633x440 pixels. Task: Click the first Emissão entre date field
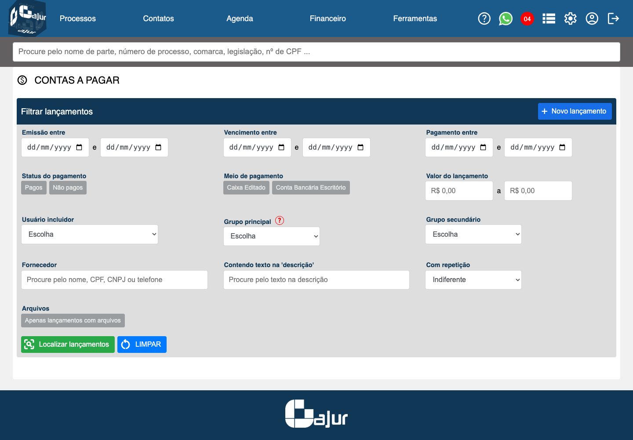point(55,147)
